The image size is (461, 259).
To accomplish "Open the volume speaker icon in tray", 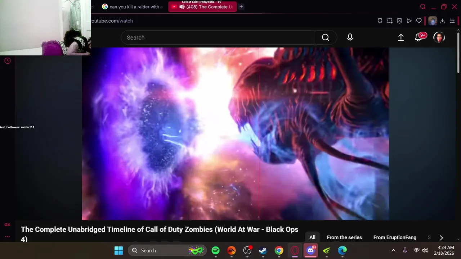I will point(425,250).
